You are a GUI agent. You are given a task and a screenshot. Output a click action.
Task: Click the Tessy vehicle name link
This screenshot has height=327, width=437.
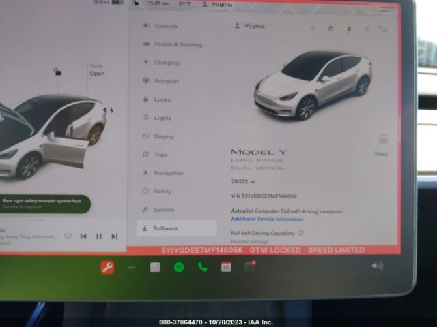coord(381,154)
